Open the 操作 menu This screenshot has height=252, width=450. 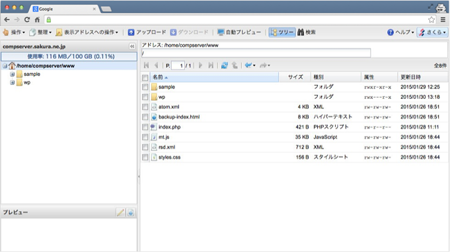[14, 32]
